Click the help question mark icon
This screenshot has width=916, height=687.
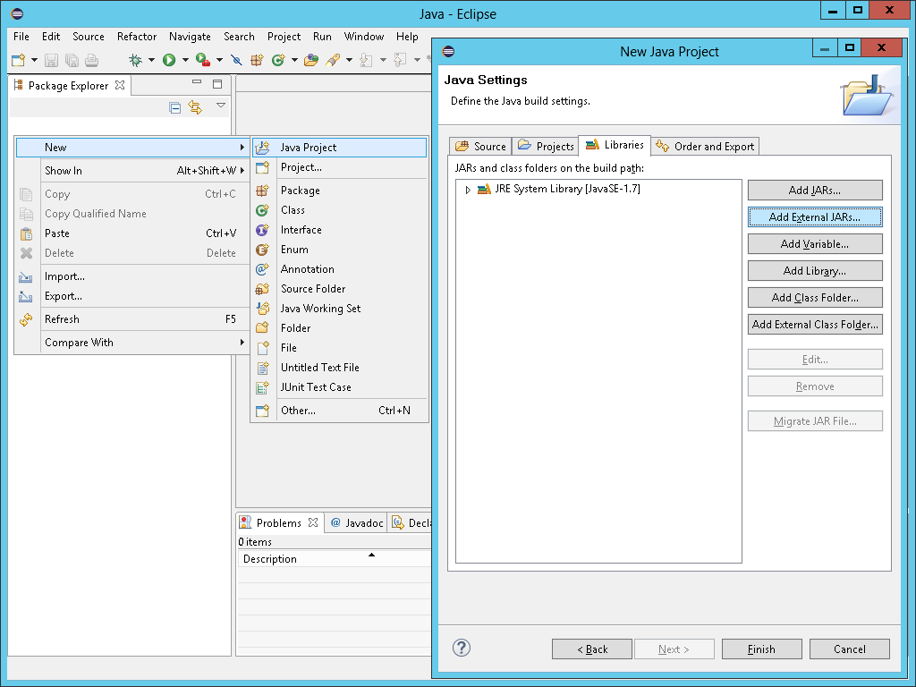pos(462,648)
